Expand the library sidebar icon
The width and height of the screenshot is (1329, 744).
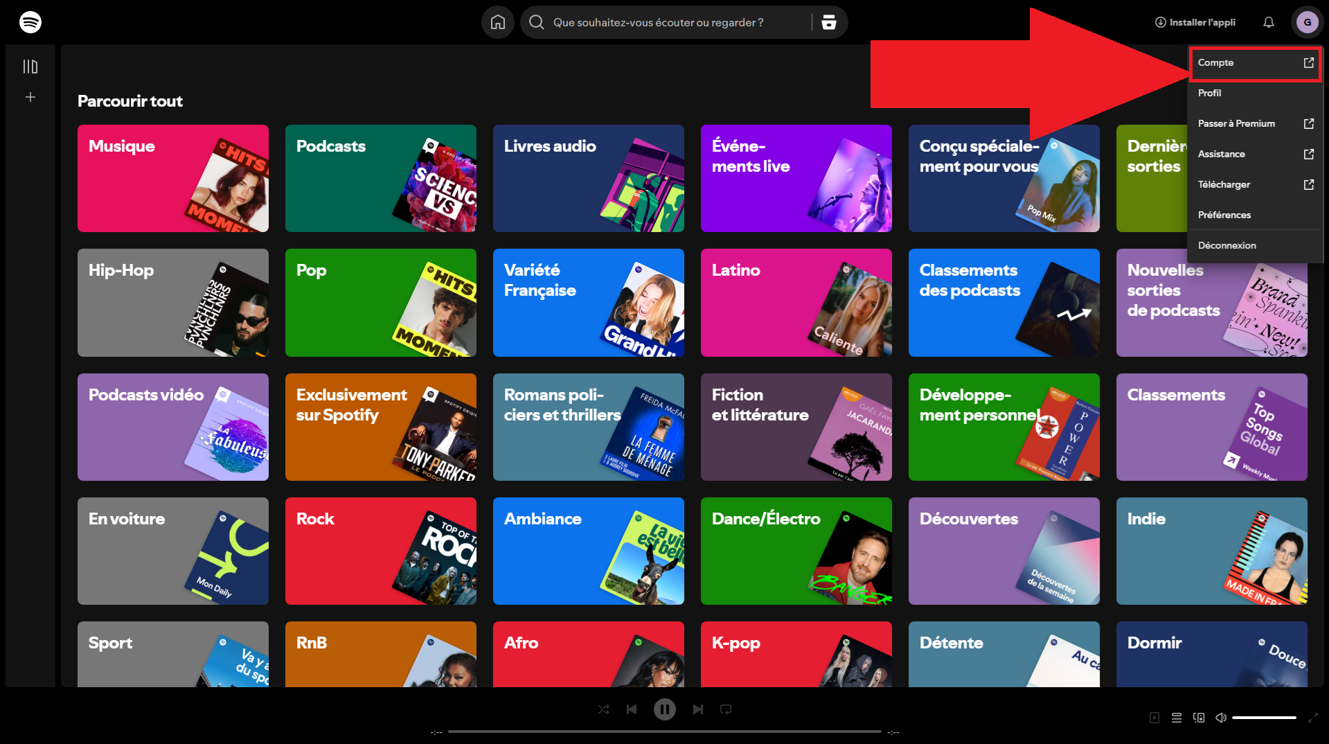[x=30, y=67]
